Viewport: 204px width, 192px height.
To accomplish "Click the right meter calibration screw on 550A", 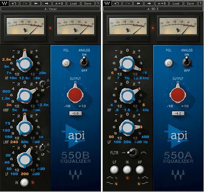I will [178, 38].
